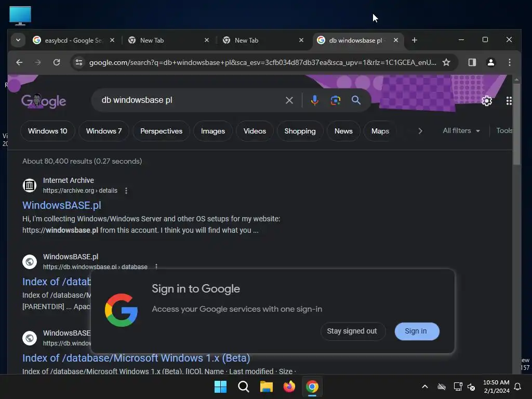The width and height of the screenshot is (532, 399).
Task: Open options for db.windowsbase.pl database result
Action: [156, 267]
